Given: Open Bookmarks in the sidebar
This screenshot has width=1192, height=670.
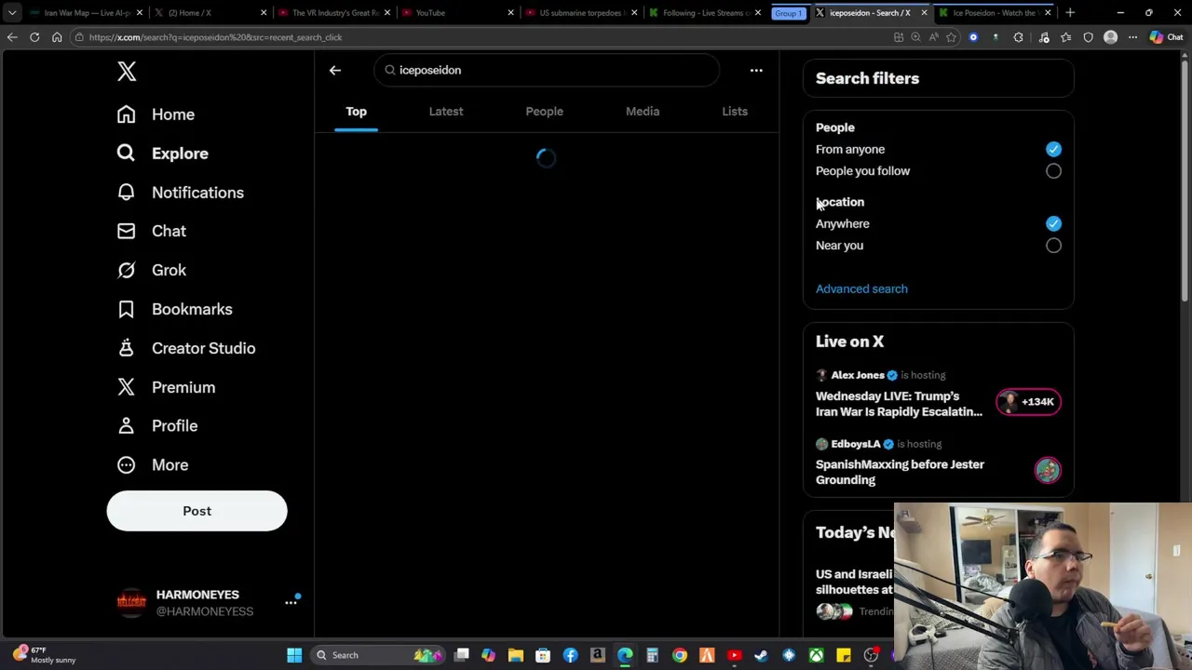Looking at the screenshot, I should tap(192, 309).
